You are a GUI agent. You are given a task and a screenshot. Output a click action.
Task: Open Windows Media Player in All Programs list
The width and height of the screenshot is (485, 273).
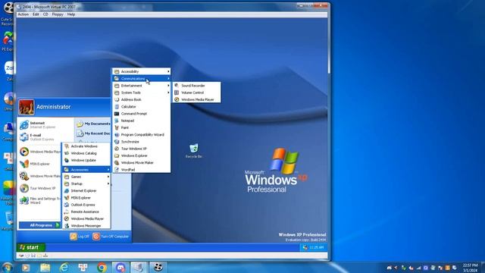click(86, 219)
